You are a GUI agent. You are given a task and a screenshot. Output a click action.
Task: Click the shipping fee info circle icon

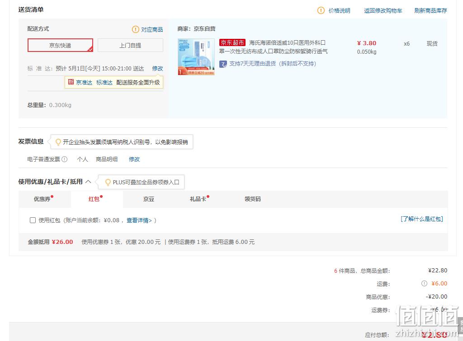[424, 284]
